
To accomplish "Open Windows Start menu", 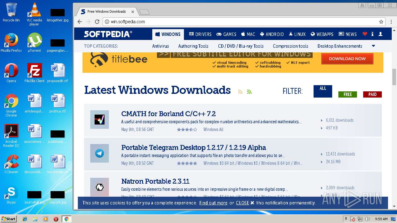I will tap(8, 219).
